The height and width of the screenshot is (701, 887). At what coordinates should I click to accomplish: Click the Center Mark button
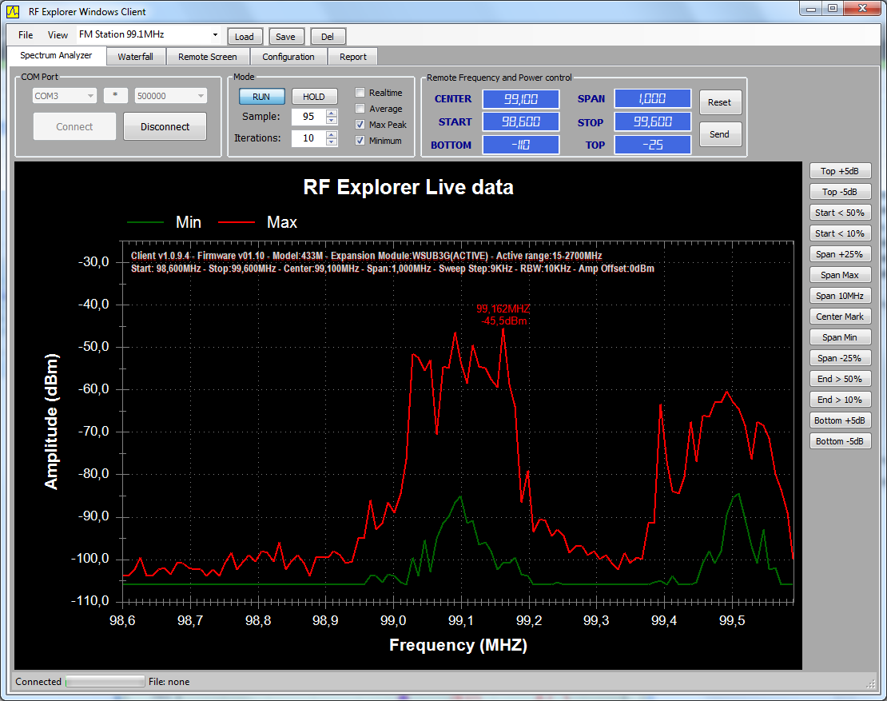coord(840,317)
